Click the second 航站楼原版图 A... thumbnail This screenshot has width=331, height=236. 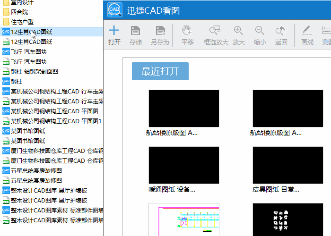click(x=288, y=109)
